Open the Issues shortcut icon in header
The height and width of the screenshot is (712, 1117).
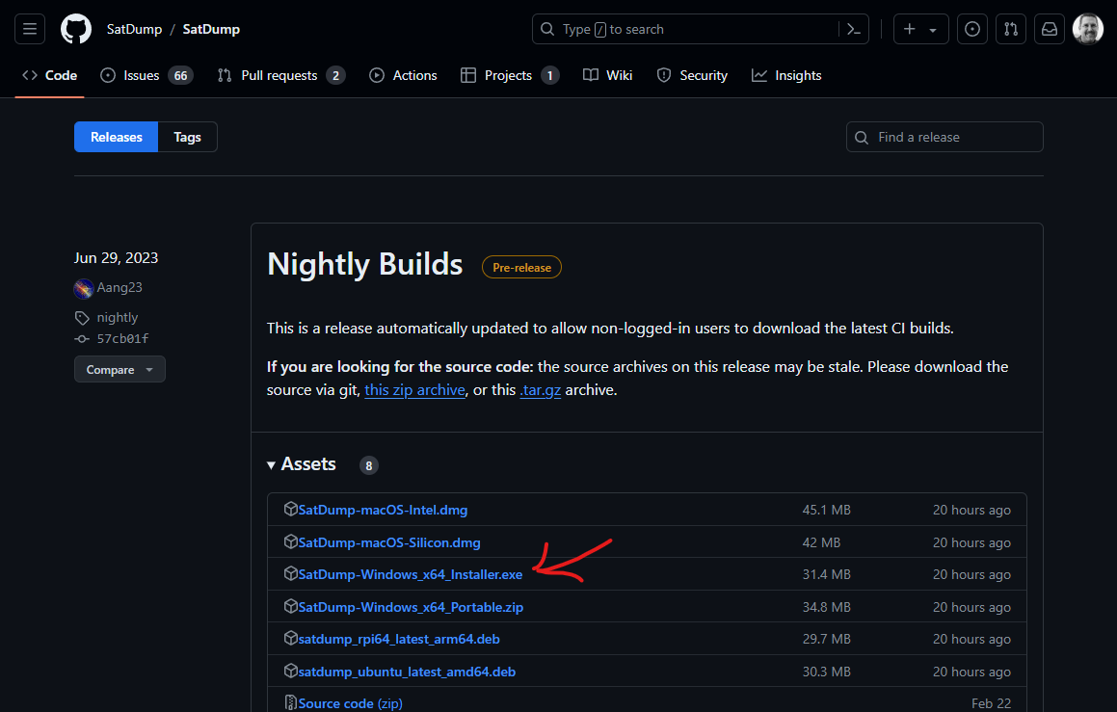[972, 30]
